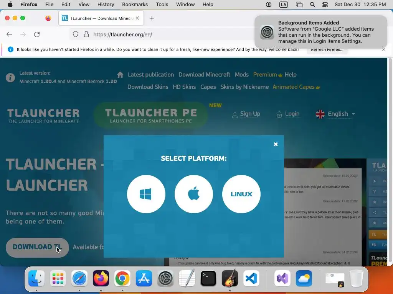This screenshot has height=294, width=393.
Task: Open the History menu
Action: (x=106, y=4)
